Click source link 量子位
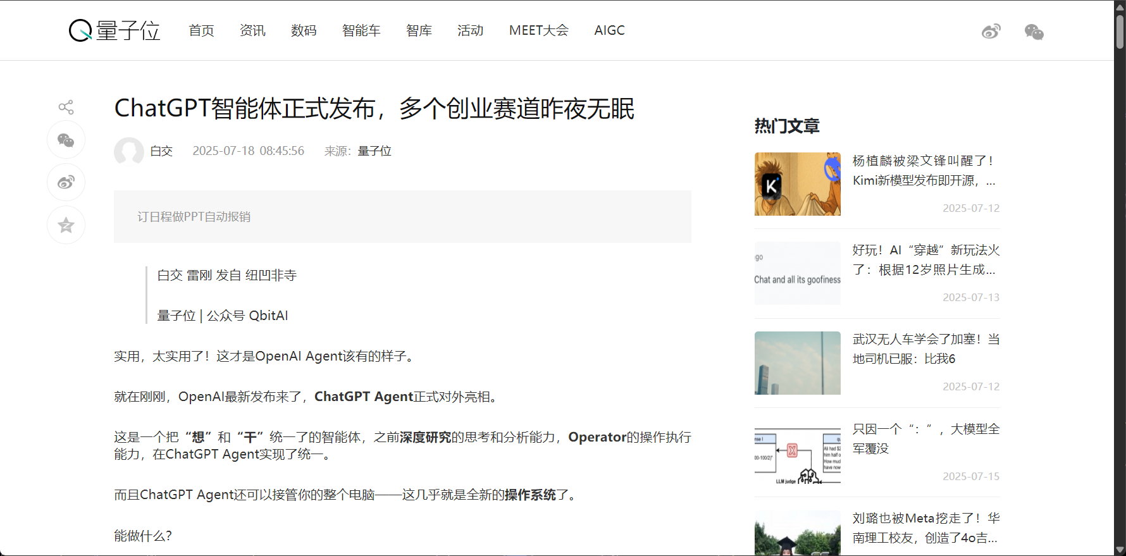Viewport: 1126px width, 556px height. 374,151
